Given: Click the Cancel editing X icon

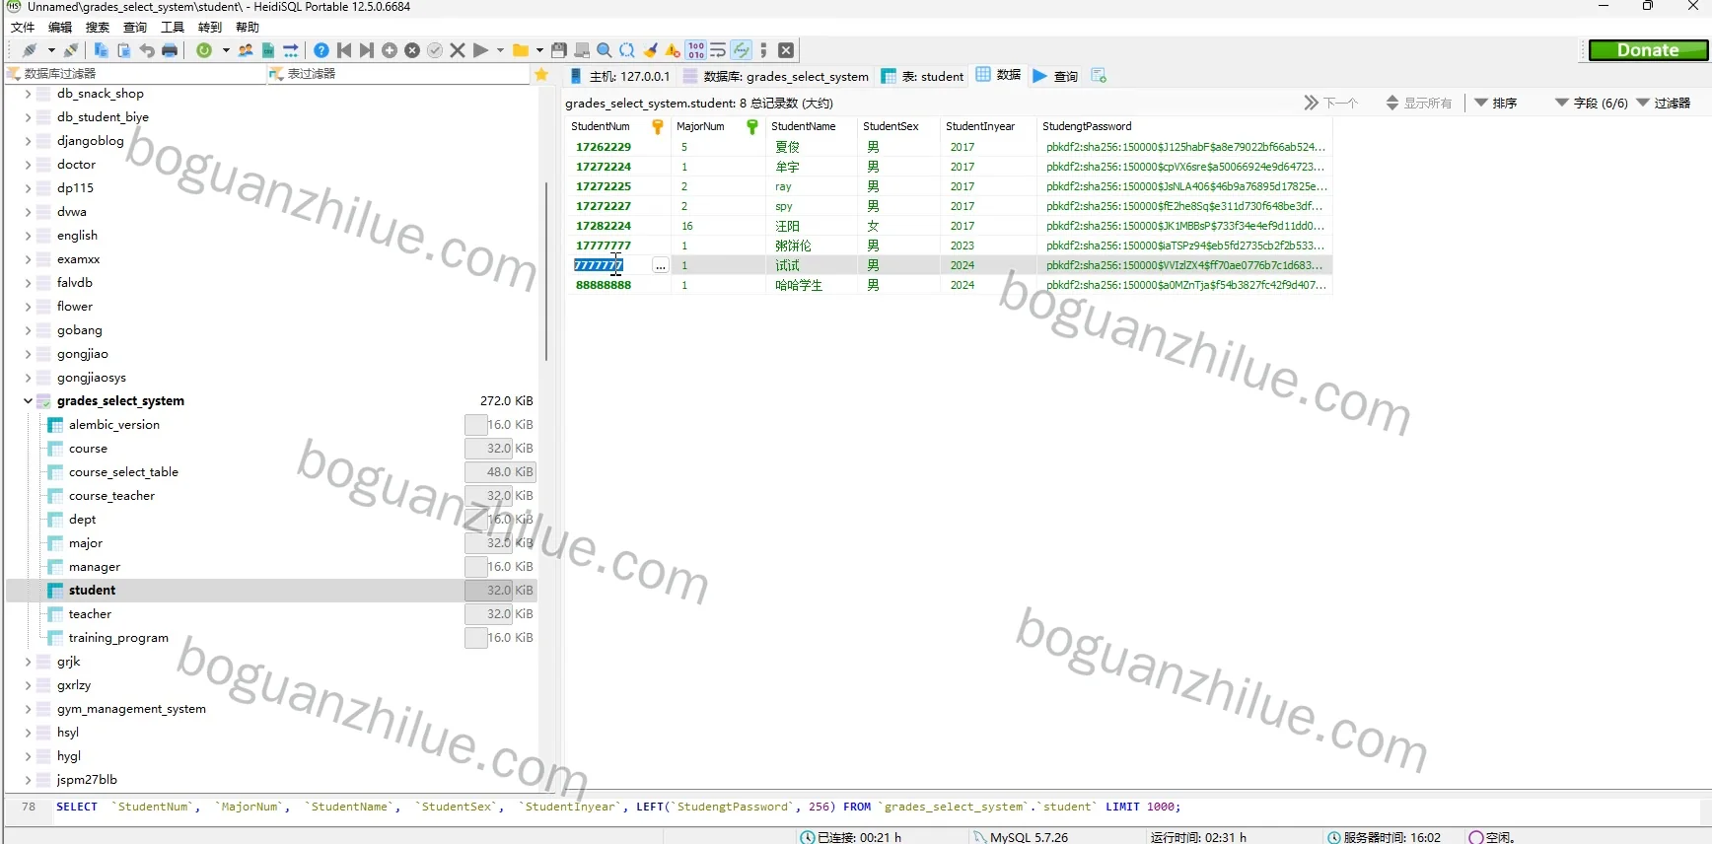Looking at the screenshot, I should click(458, 50).
